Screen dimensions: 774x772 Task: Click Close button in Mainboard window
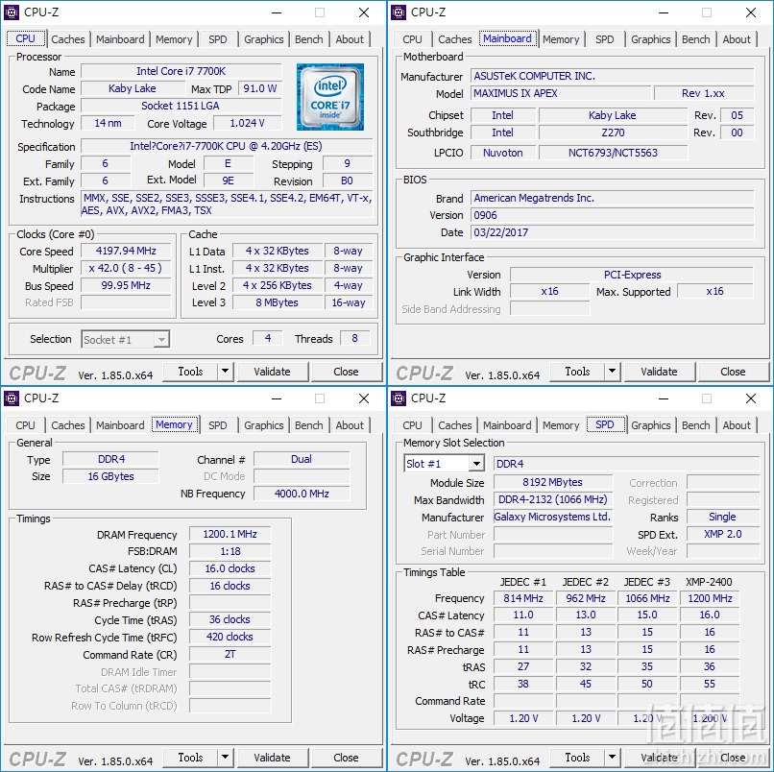[x=733, y=372]
